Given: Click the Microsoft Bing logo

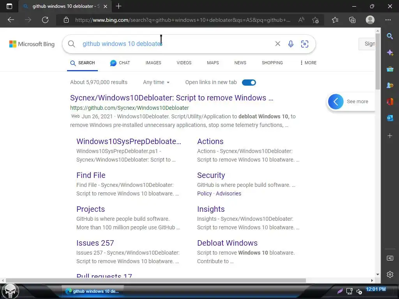Looking at the screenshot, I should click(x=32, y=44).
